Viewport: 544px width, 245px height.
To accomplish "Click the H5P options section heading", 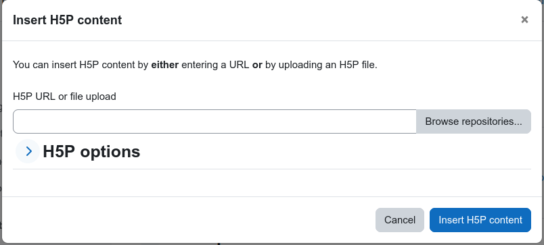I will pos(91,151).
